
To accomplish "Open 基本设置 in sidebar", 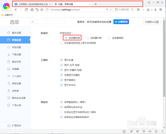I will coord(15,33).
